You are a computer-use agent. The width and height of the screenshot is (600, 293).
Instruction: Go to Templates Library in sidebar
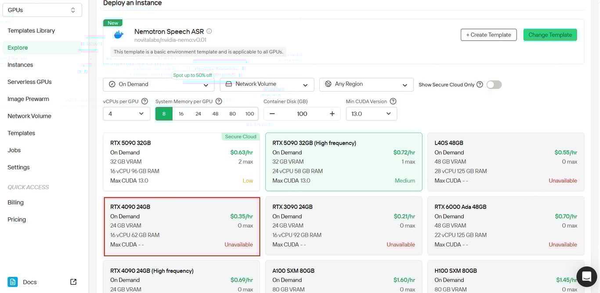point(31,31)
